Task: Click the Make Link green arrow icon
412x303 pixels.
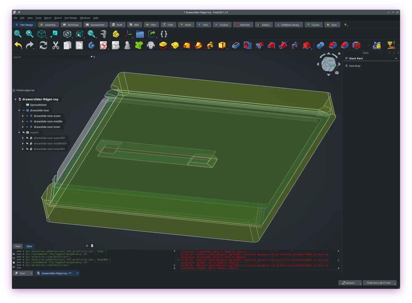Action: (152, 34)
